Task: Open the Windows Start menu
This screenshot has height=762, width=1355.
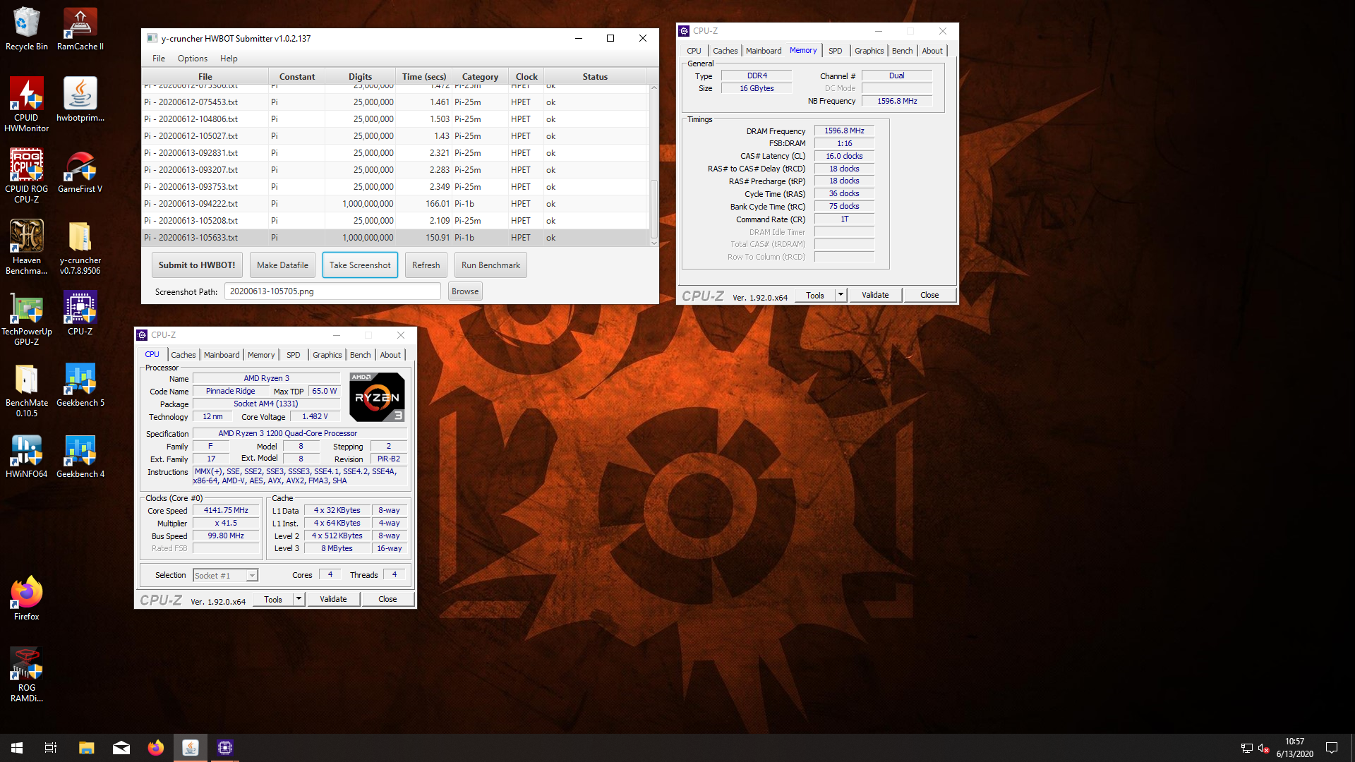Action: 17,748
